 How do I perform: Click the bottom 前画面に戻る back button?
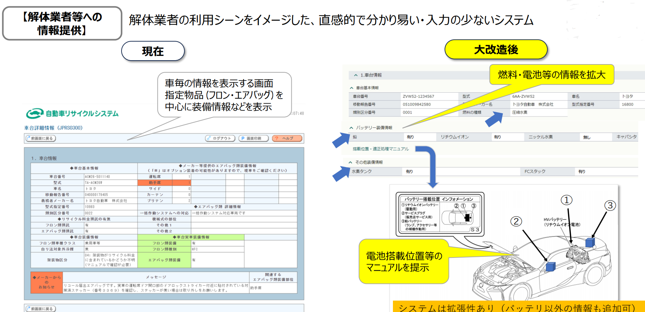[x=41, y=308]
